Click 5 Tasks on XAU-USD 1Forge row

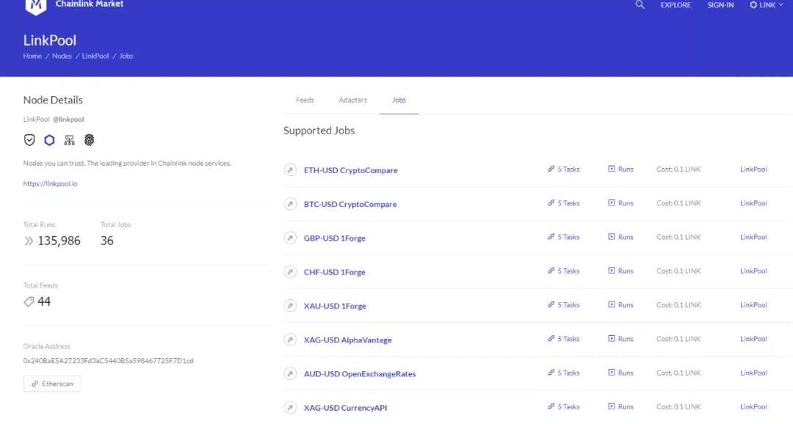[563, 304]
